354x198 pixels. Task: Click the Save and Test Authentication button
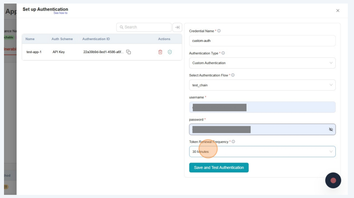(219, 167)
